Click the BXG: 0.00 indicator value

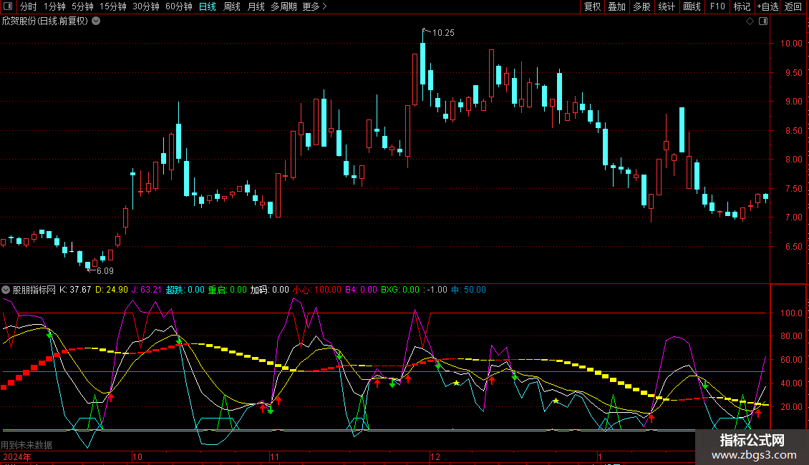coord(400,290)
